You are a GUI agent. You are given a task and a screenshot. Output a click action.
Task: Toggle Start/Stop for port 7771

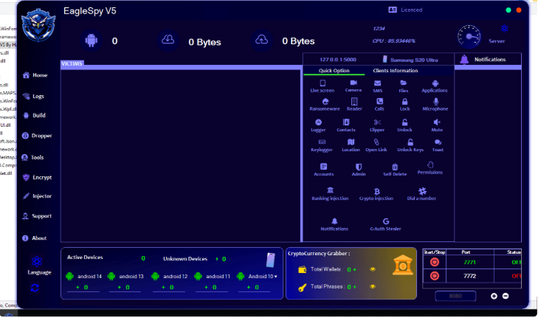point(435,262)
